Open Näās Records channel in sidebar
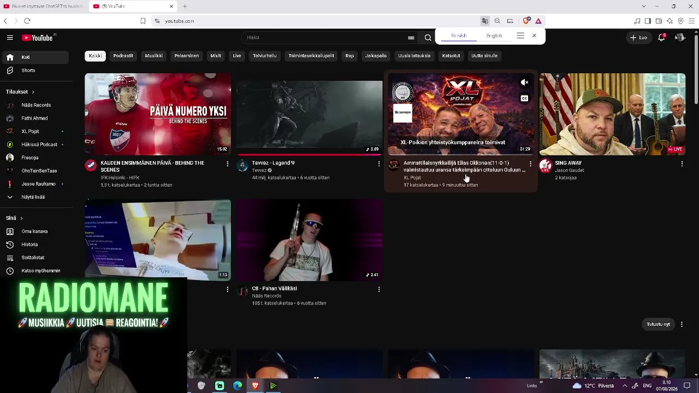699x393 pixels. click(36, 105)
